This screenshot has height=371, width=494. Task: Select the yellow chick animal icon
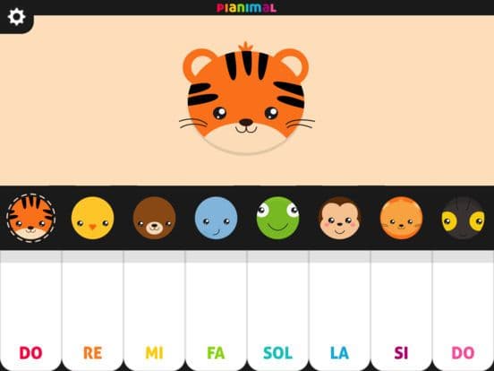click(x=93, y=218)
